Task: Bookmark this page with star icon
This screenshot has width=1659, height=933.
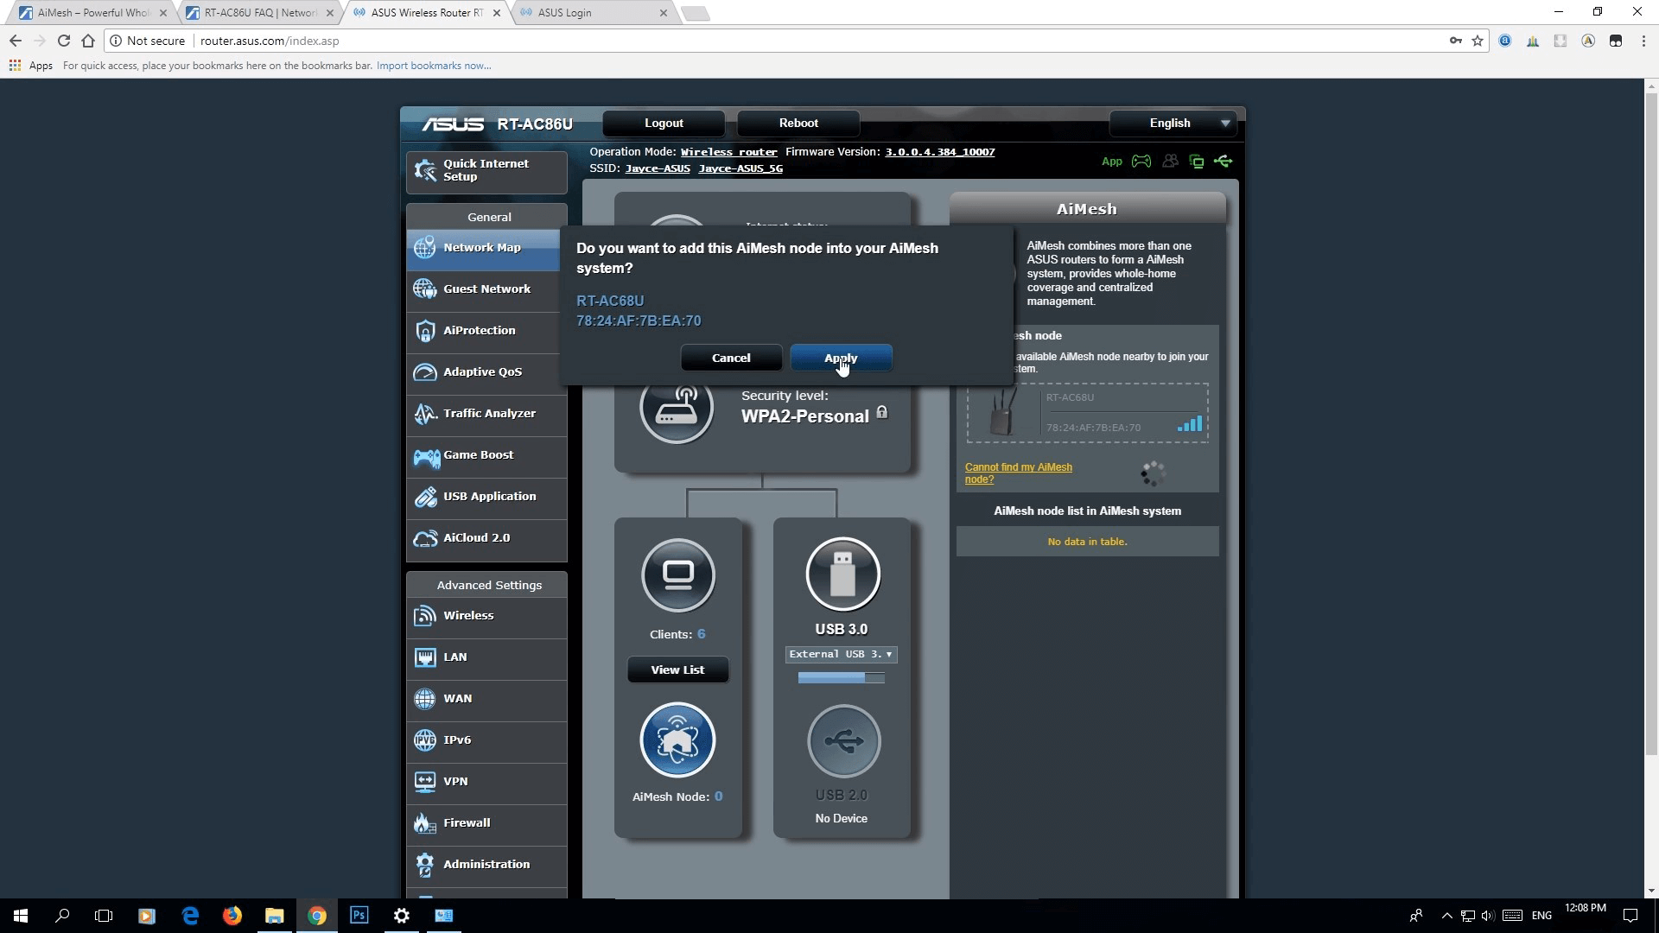Action: click(1478, 41)
